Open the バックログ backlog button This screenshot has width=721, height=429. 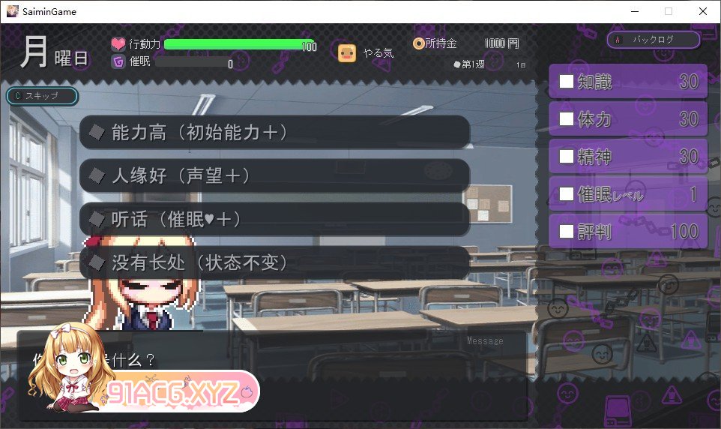point(654,40)
